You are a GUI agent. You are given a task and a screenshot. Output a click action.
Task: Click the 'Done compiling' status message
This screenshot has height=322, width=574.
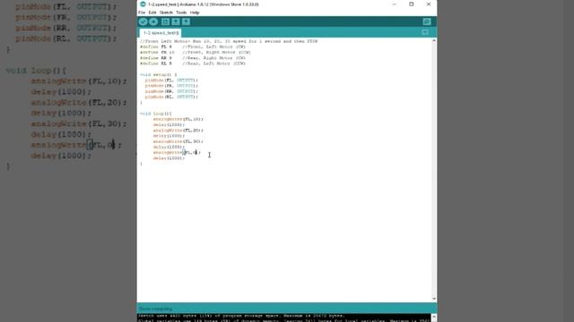[155, 309]
